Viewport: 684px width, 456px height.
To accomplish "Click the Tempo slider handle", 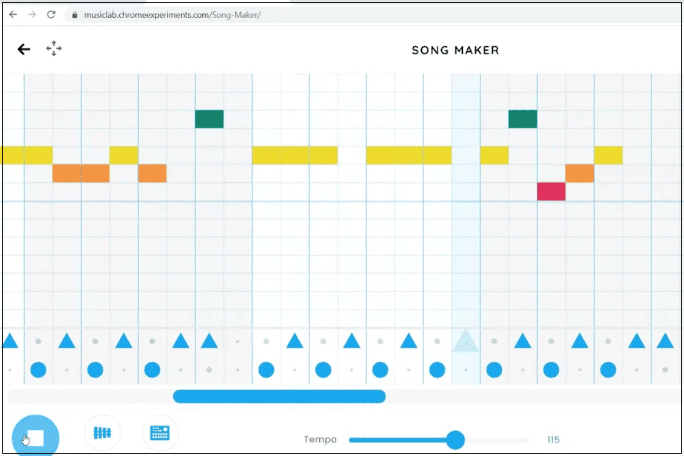I will pos(455,439).
